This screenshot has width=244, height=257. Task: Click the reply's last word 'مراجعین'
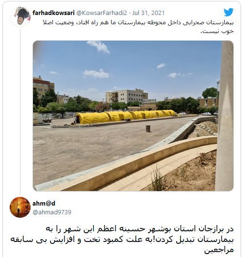coord(219,250)
